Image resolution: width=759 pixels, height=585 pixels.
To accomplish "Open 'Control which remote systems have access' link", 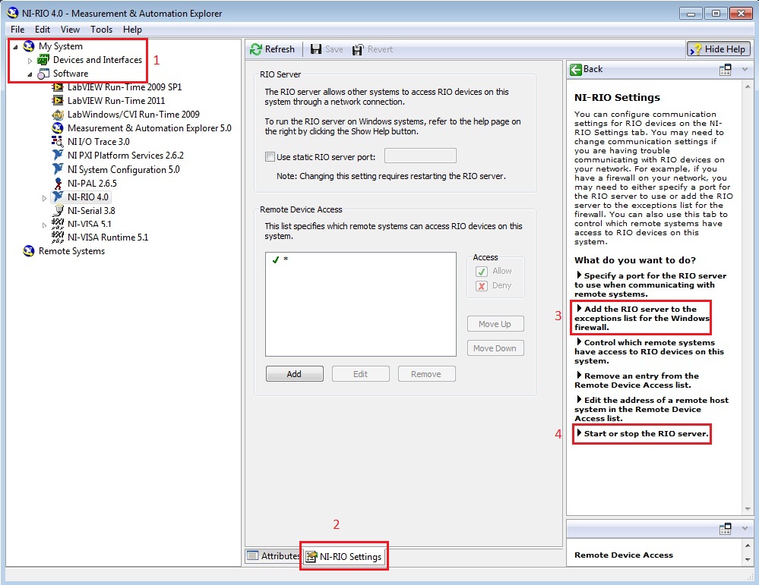I will pyautogui.click(x=649, y=351).
